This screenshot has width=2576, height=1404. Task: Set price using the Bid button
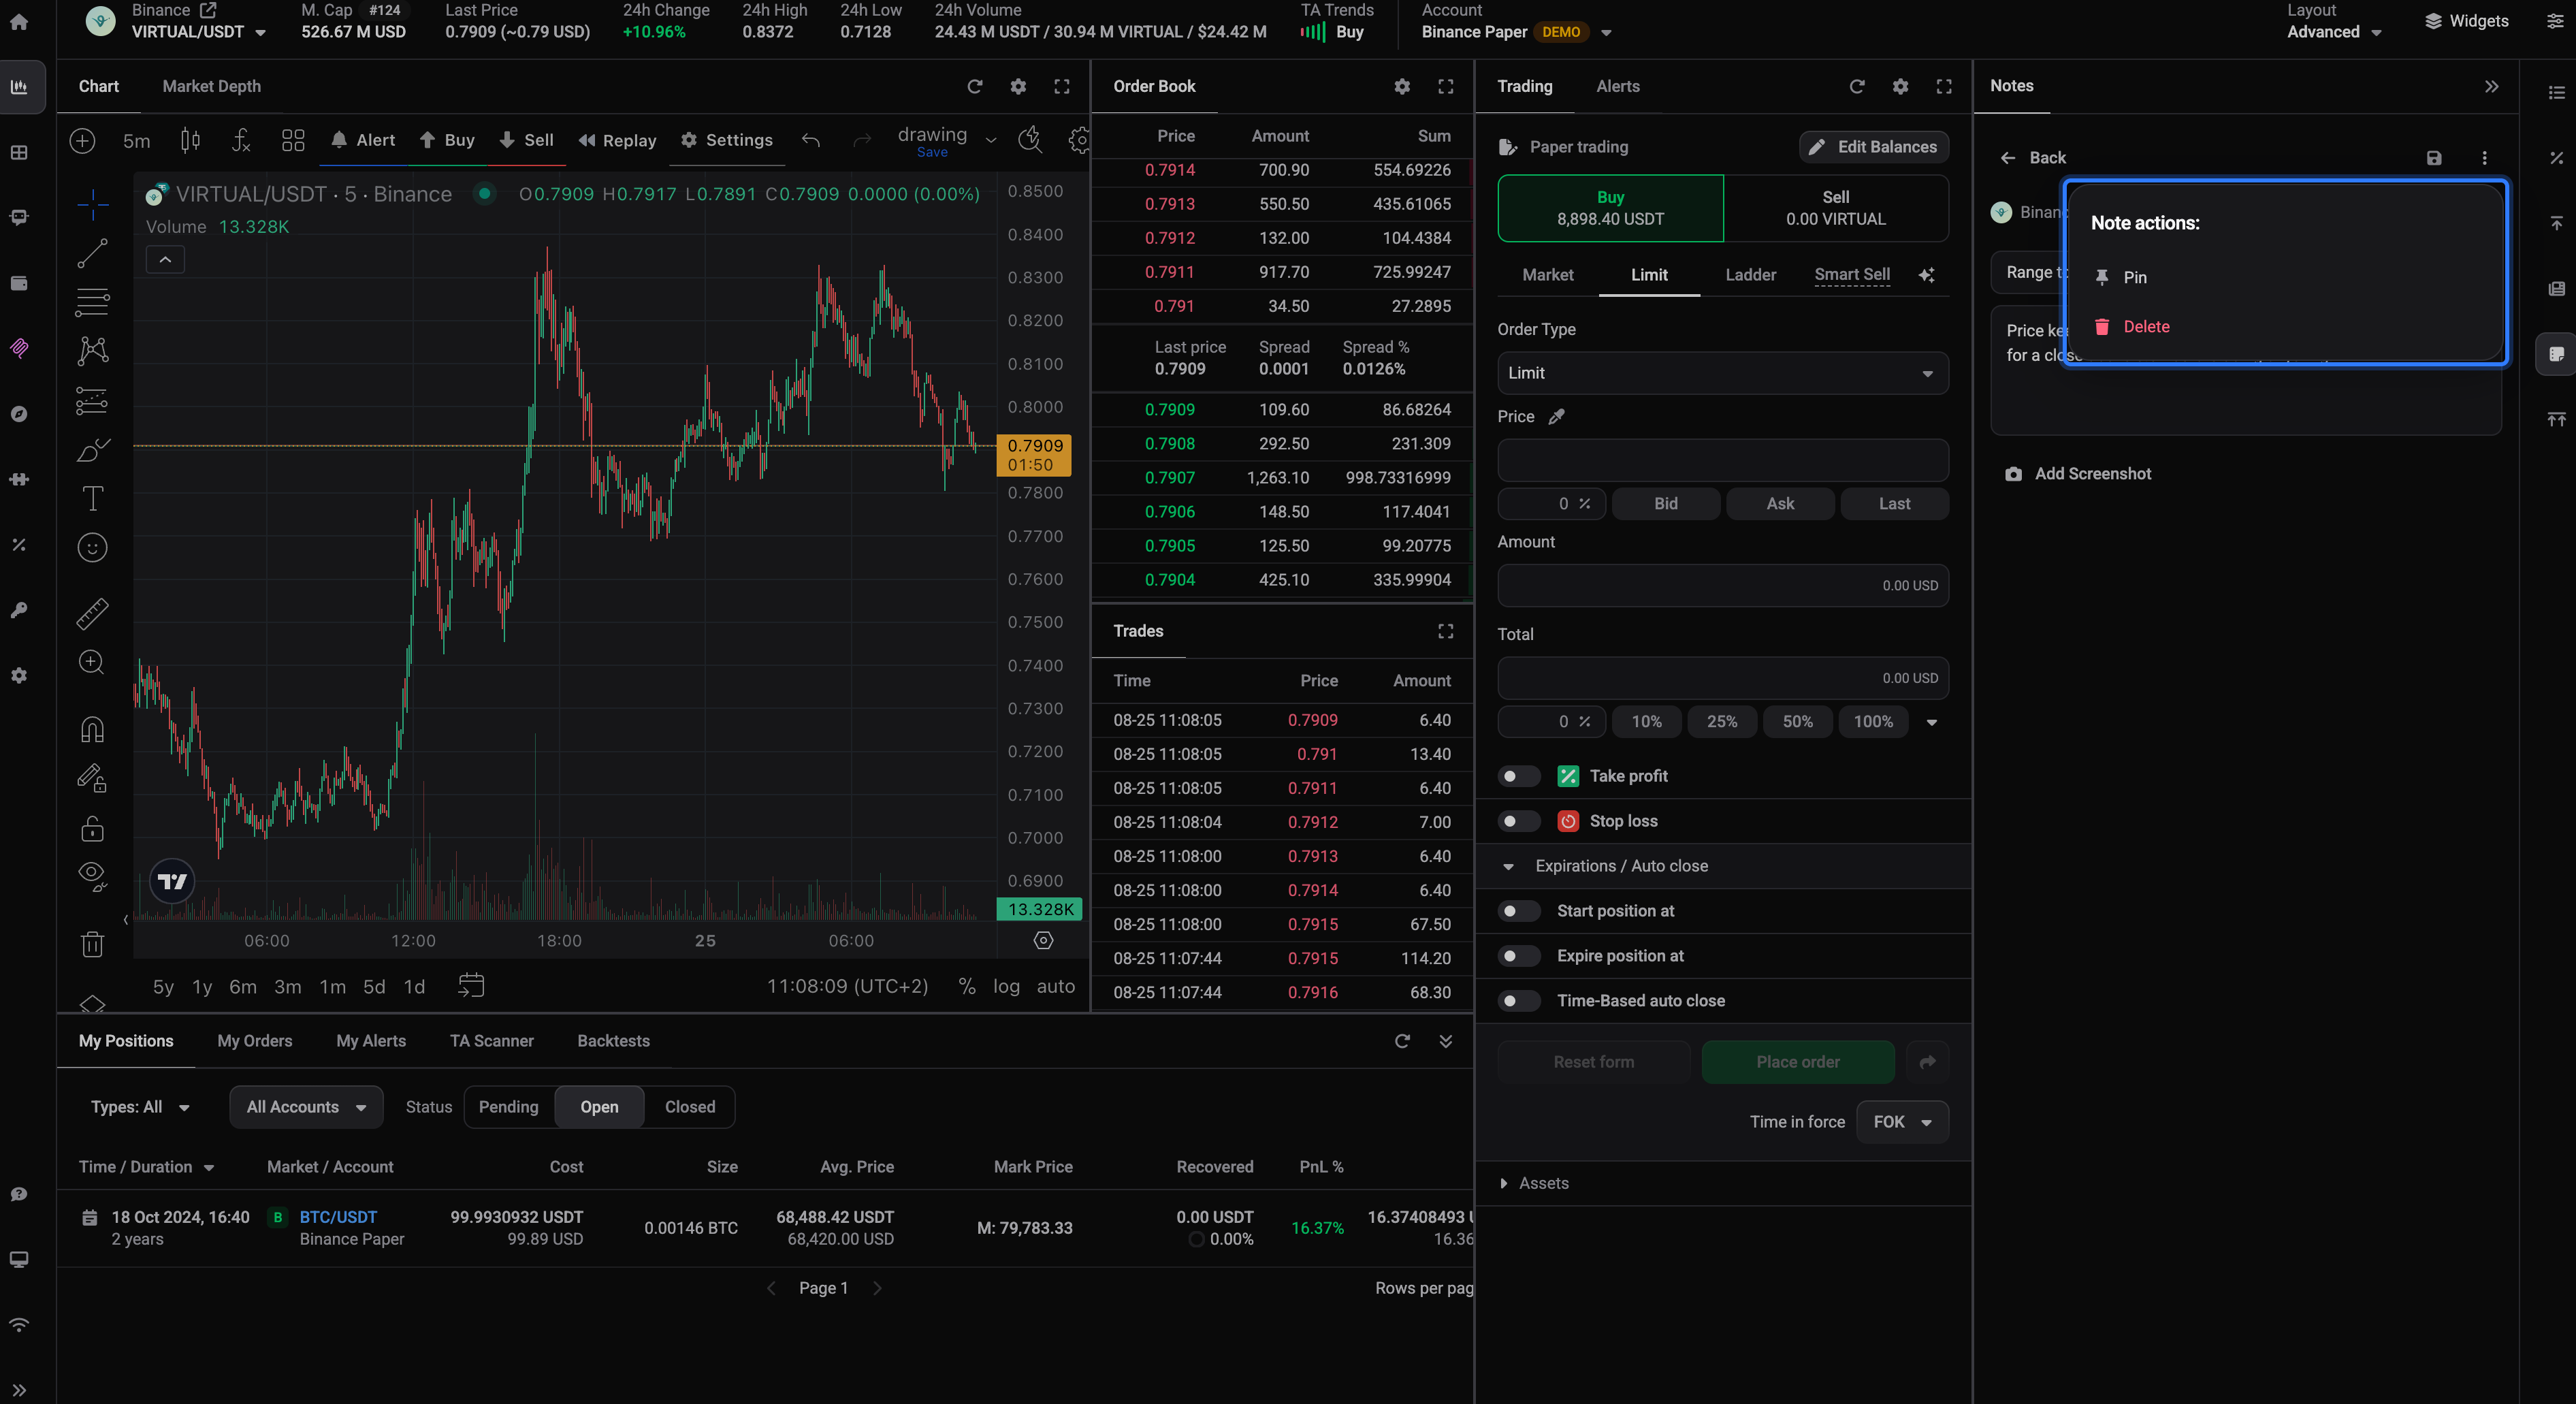(x=1666, y=504)
